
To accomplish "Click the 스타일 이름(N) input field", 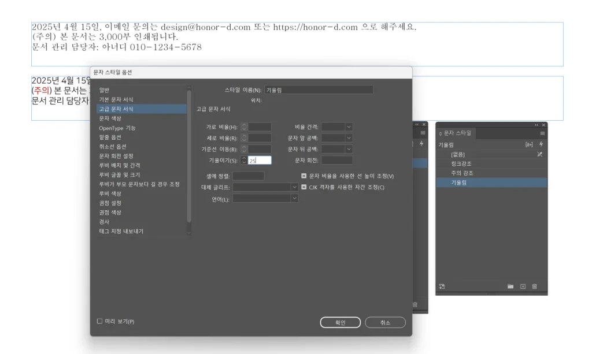I will 319,90.
